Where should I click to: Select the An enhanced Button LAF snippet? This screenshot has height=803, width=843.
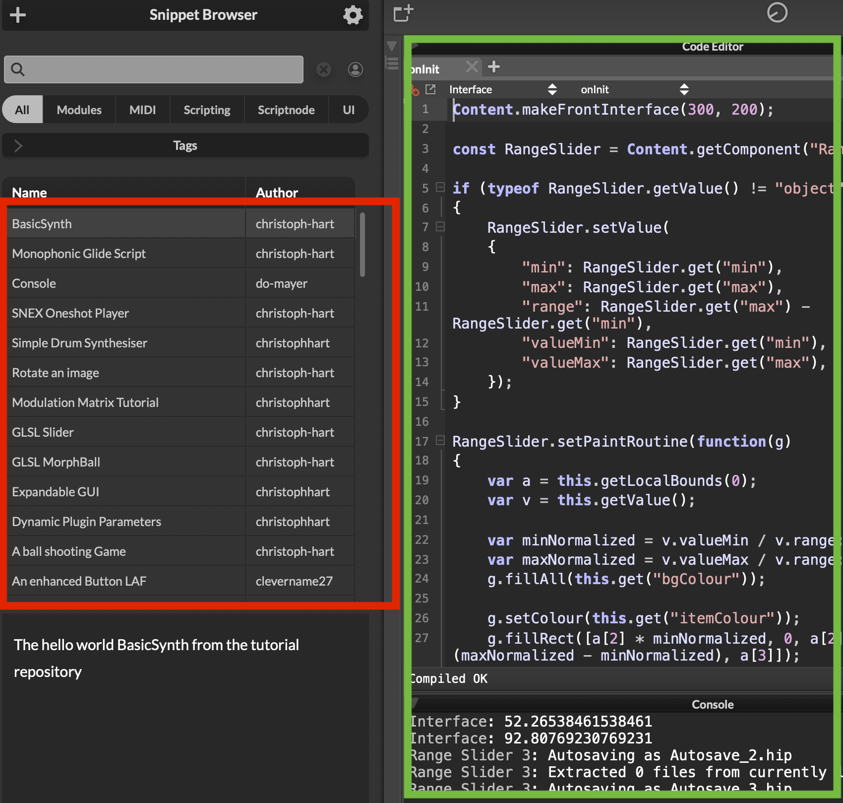tap(181, 581)
